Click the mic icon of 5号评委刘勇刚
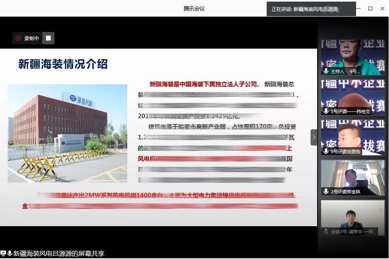 coord(326,151)
